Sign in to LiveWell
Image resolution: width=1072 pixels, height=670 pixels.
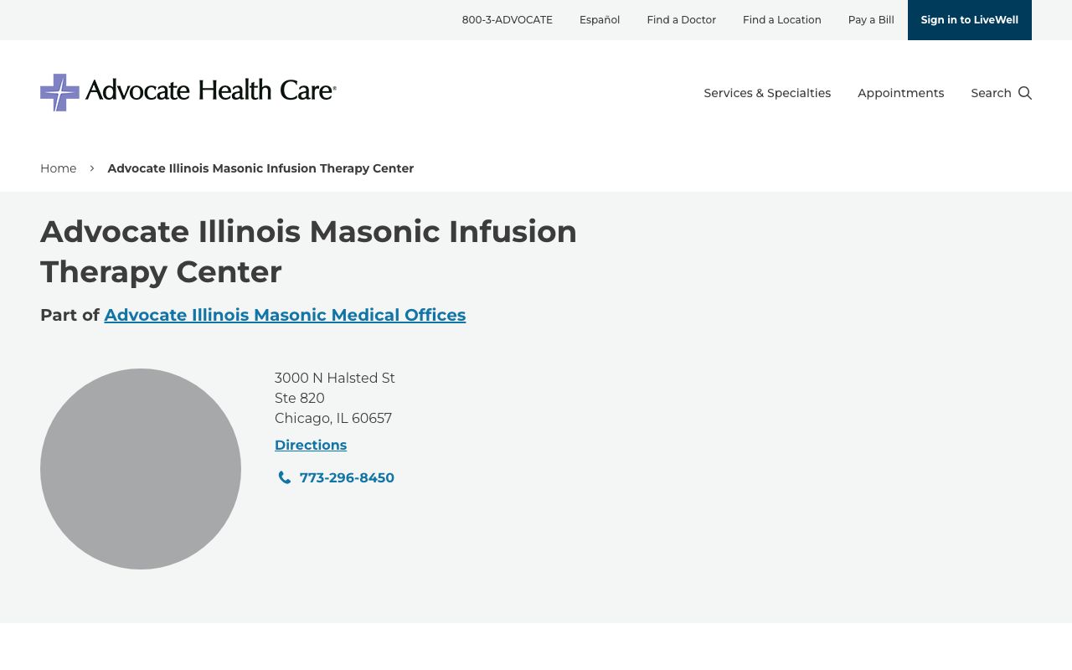tap(969, 19)
